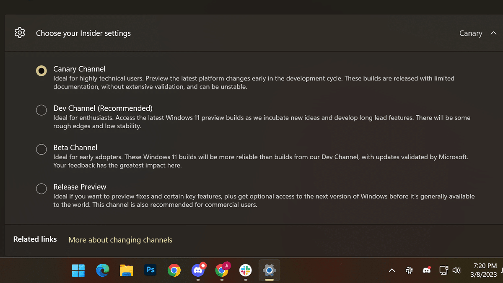
Task: Open the volume speaker tray icon
Action: click(x=456, y=270)
